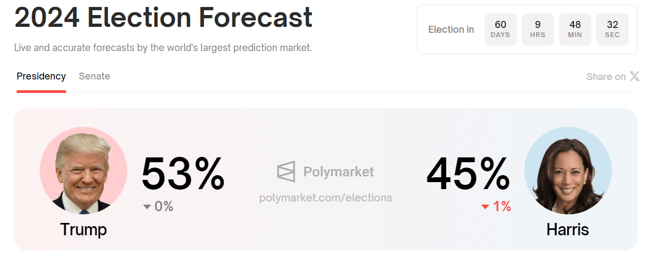Click the Trump name label
The height and width of the screenshot is (260, 651).
(x=84, y=229)
